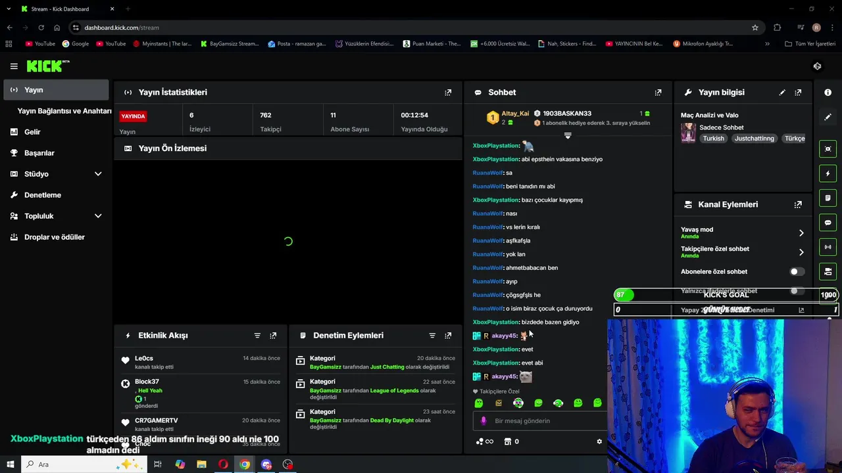Image resolution: width=842 pixels, height=473 pixels.
Task: Reload the page in browser
Action: 41,28
